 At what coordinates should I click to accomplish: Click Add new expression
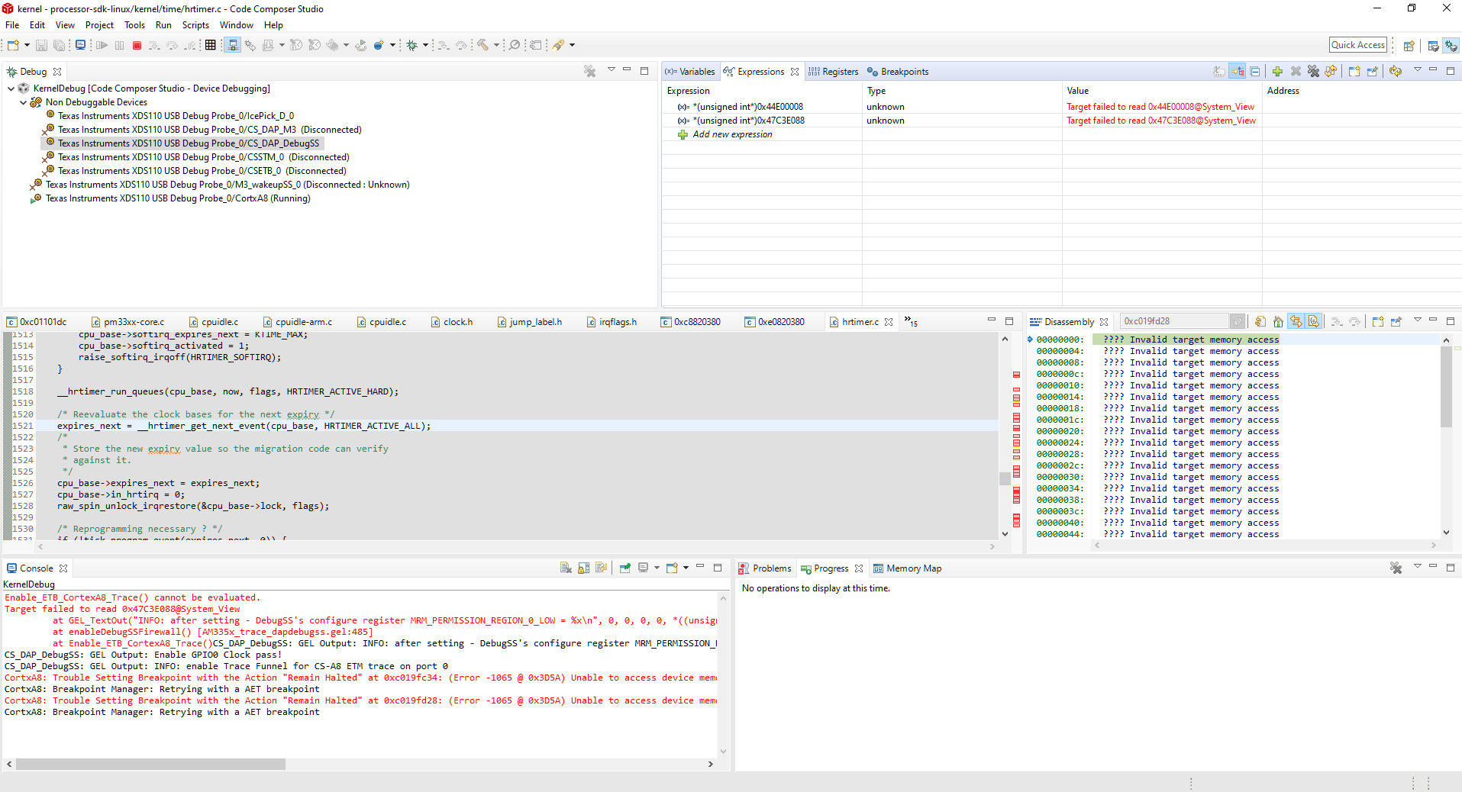732,134
